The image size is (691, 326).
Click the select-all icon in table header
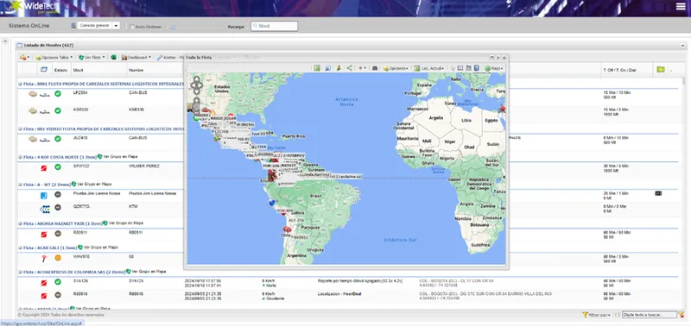[43, 70]
